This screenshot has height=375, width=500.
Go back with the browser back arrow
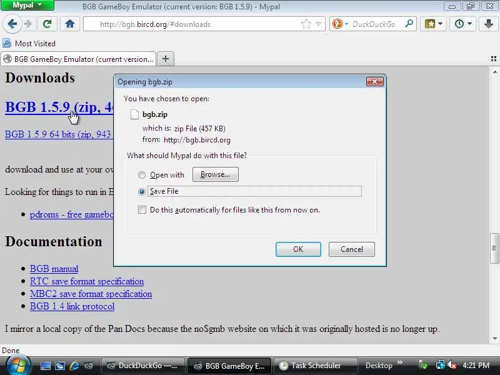point(12,24)
